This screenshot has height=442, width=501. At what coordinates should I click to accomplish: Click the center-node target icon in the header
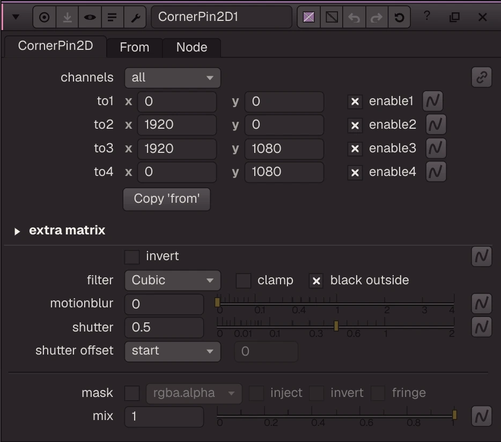point(45,17)
